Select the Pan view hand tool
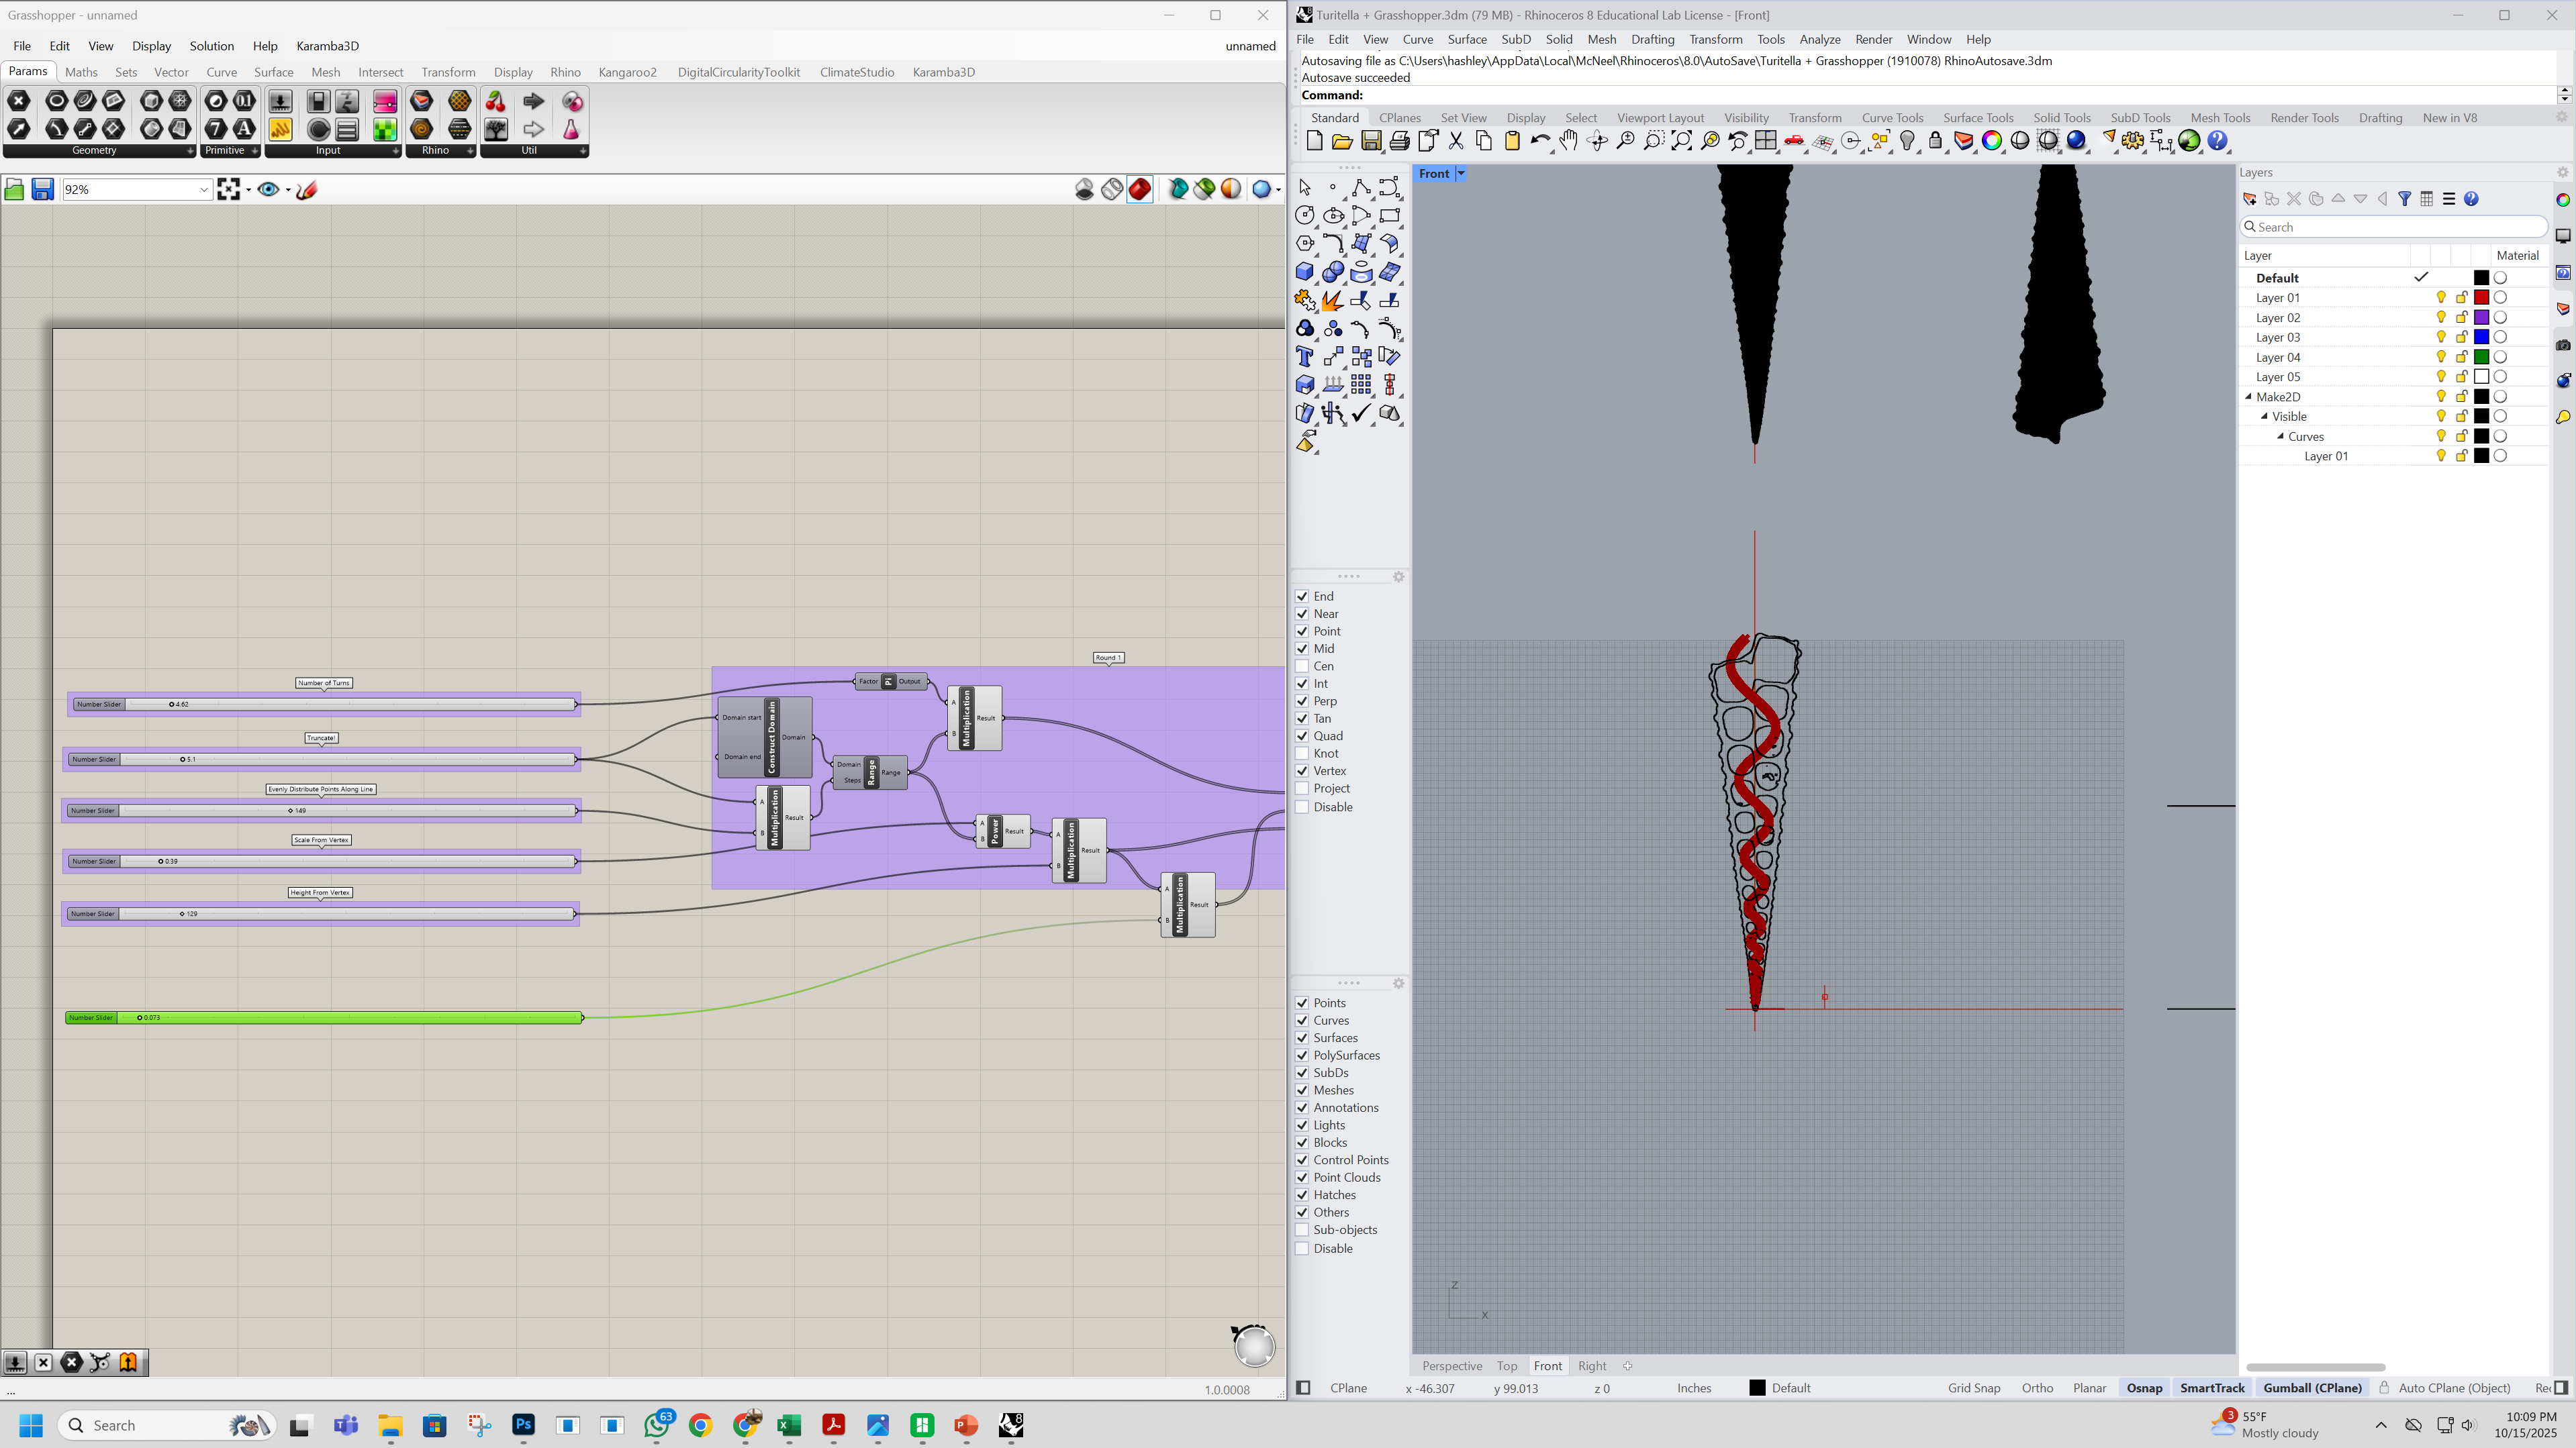This screenshot has width=2576, height=1448. point(1568,141)
